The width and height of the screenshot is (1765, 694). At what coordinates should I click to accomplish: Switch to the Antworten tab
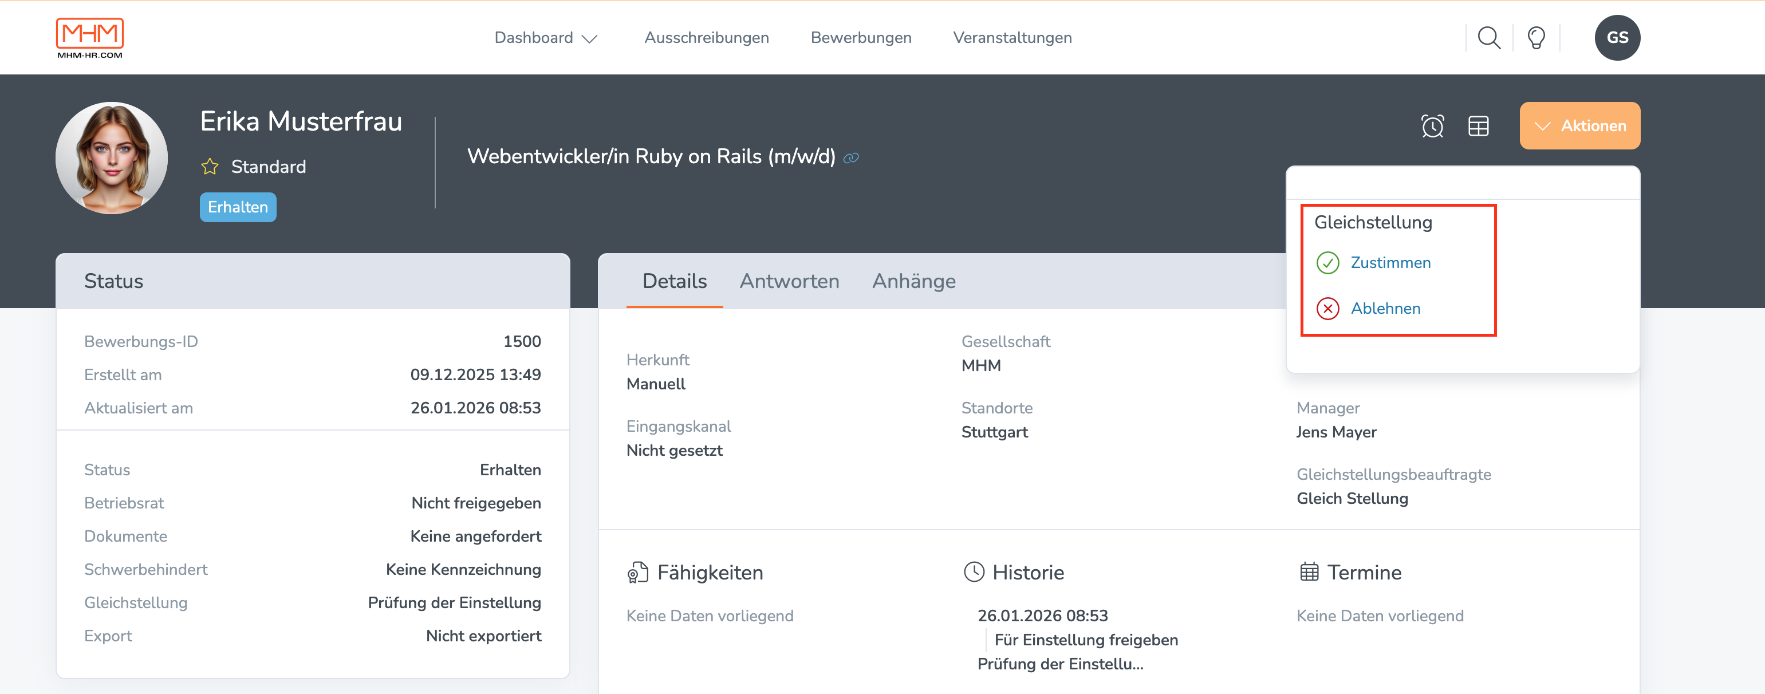click(789, 281)
